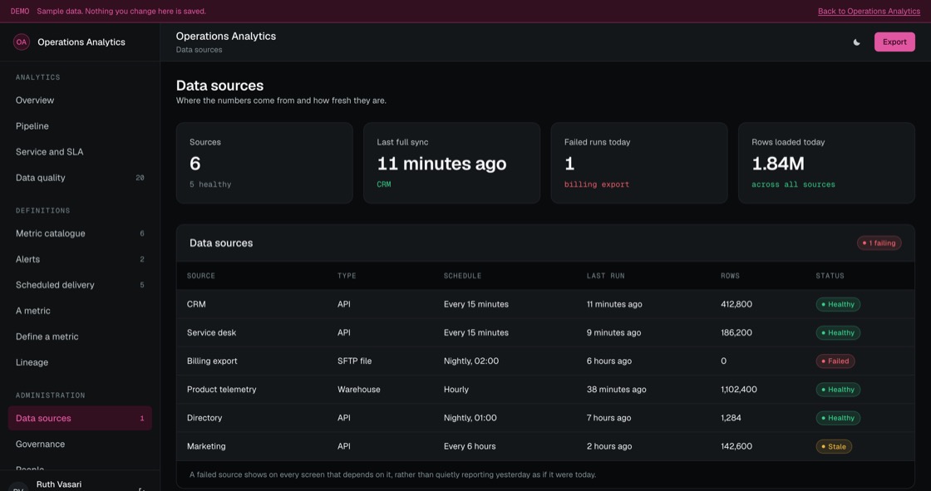
Task: Click the 38 minutes ago last run cell
Action: [x=616, y=390]
